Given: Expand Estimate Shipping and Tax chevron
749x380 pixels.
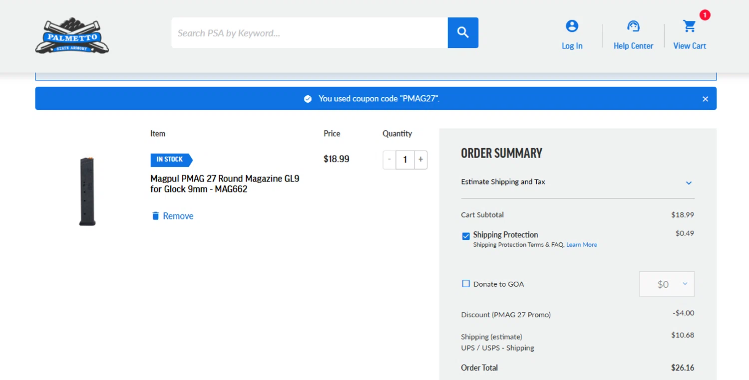Looking at the screenshot, I should pyautogui.click(x=689, y=183).
